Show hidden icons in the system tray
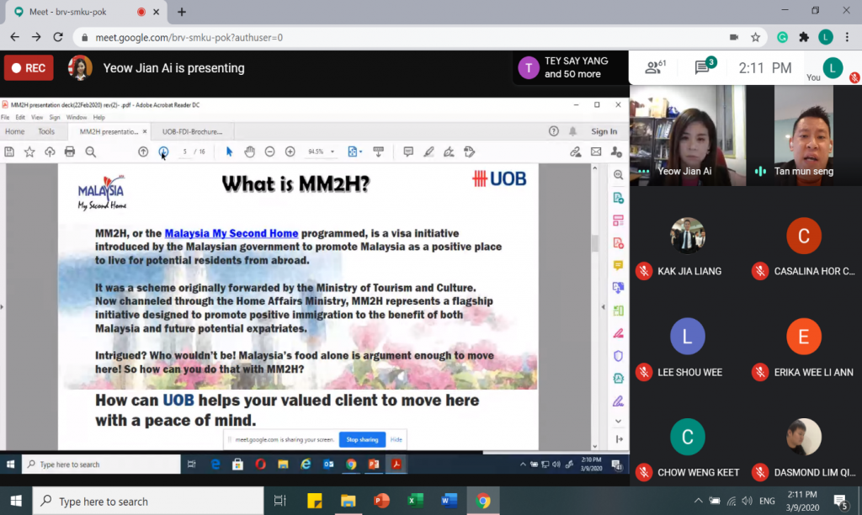Viewport: 862px width, 515px height. 698,501
